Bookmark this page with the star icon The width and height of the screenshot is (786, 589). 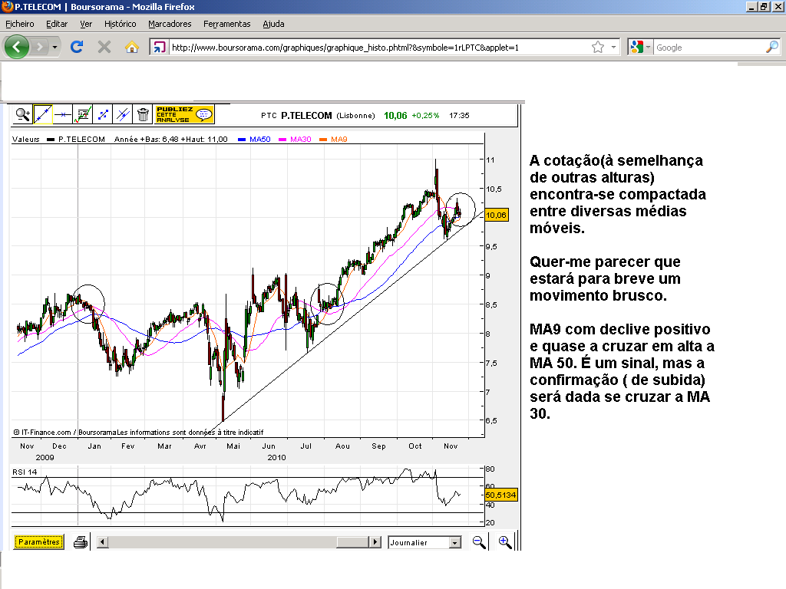coord(597,47)
